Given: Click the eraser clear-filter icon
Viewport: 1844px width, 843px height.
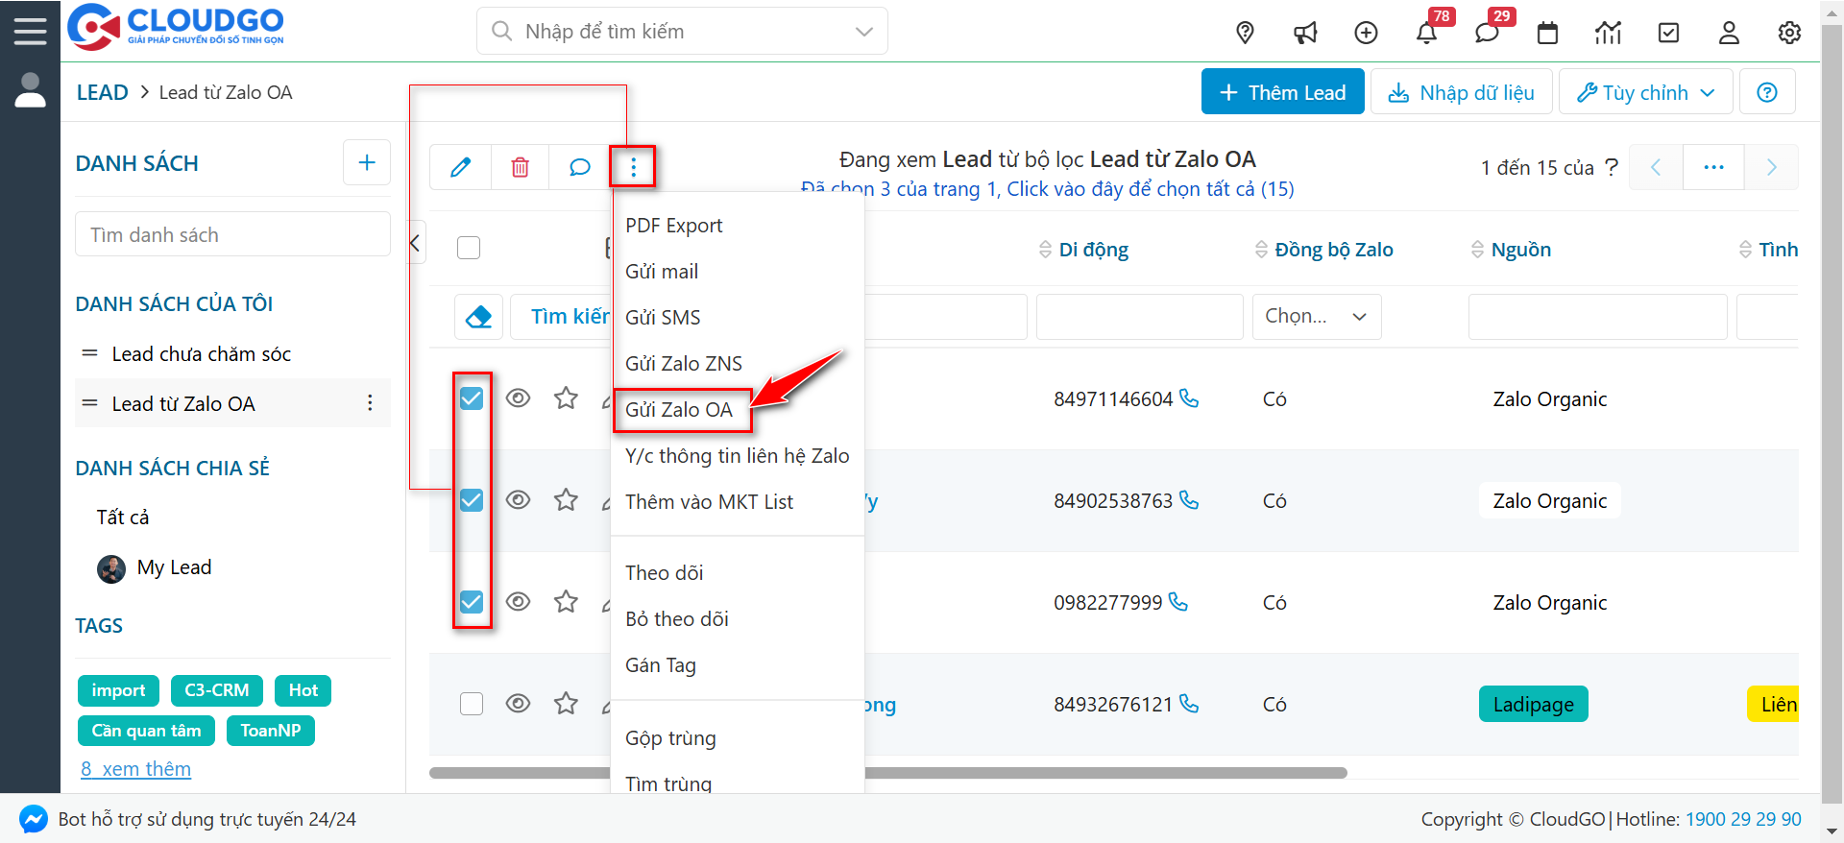Looking at the screenshot, I should pyautogui.click(x=478, y=317).
